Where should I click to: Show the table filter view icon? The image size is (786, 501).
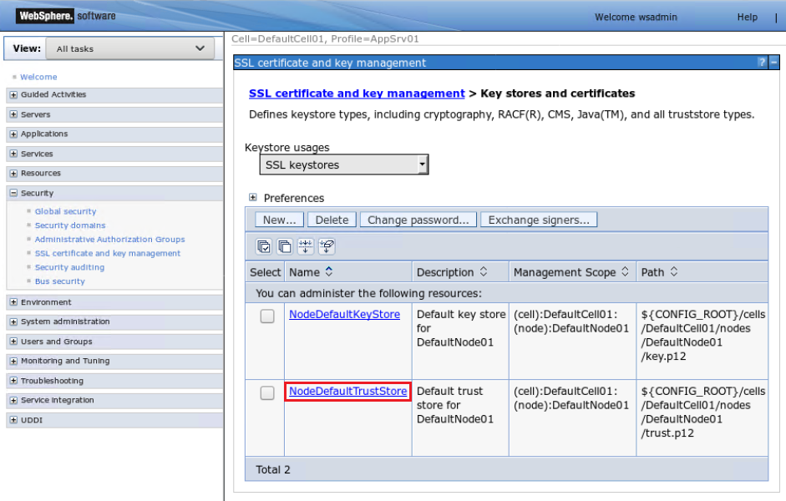coord(306,246)
